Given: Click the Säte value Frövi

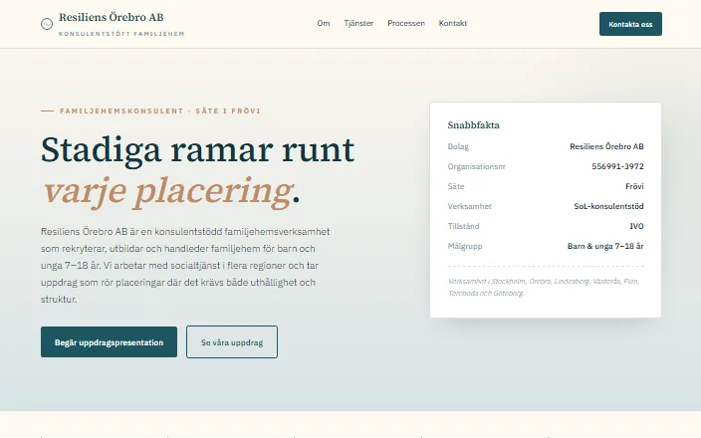Looking at the screenshot, I should (634, 186).
